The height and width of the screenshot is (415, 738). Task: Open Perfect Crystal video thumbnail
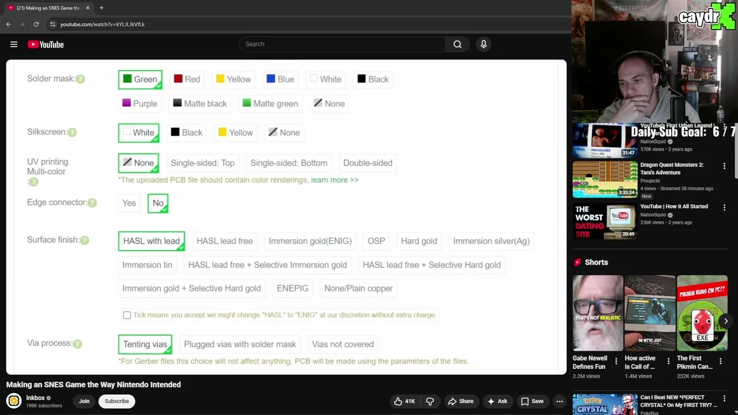click(605, 405)
